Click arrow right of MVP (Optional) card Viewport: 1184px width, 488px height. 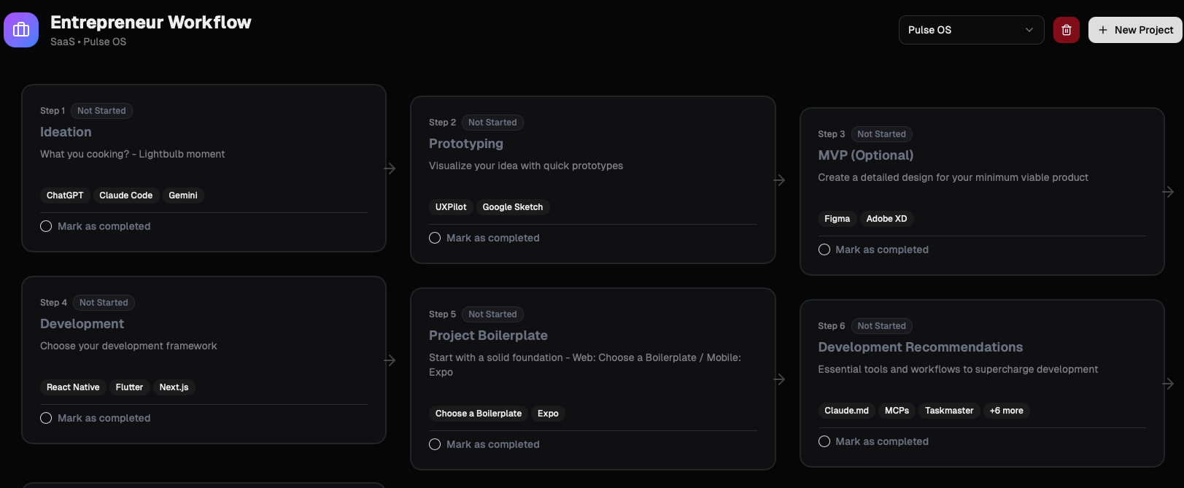coord(1168,192)
